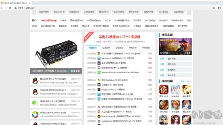The image size is (223, 125).
Task: Open the 腾讯QQ下载v9.4.7 news card title
Action: click(x=53, y=79)
